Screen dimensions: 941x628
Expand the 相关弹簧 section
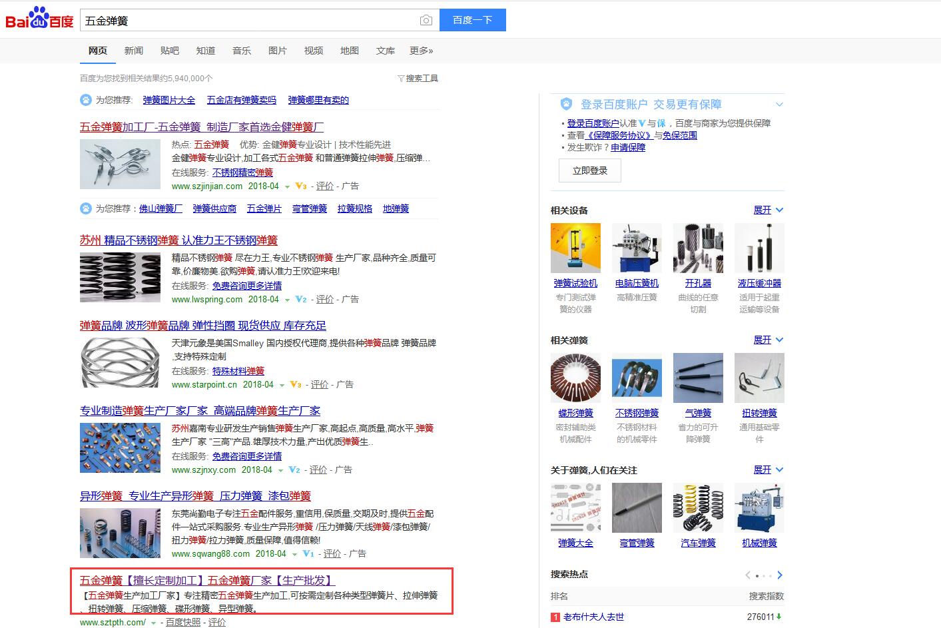(x=768, y=340)
